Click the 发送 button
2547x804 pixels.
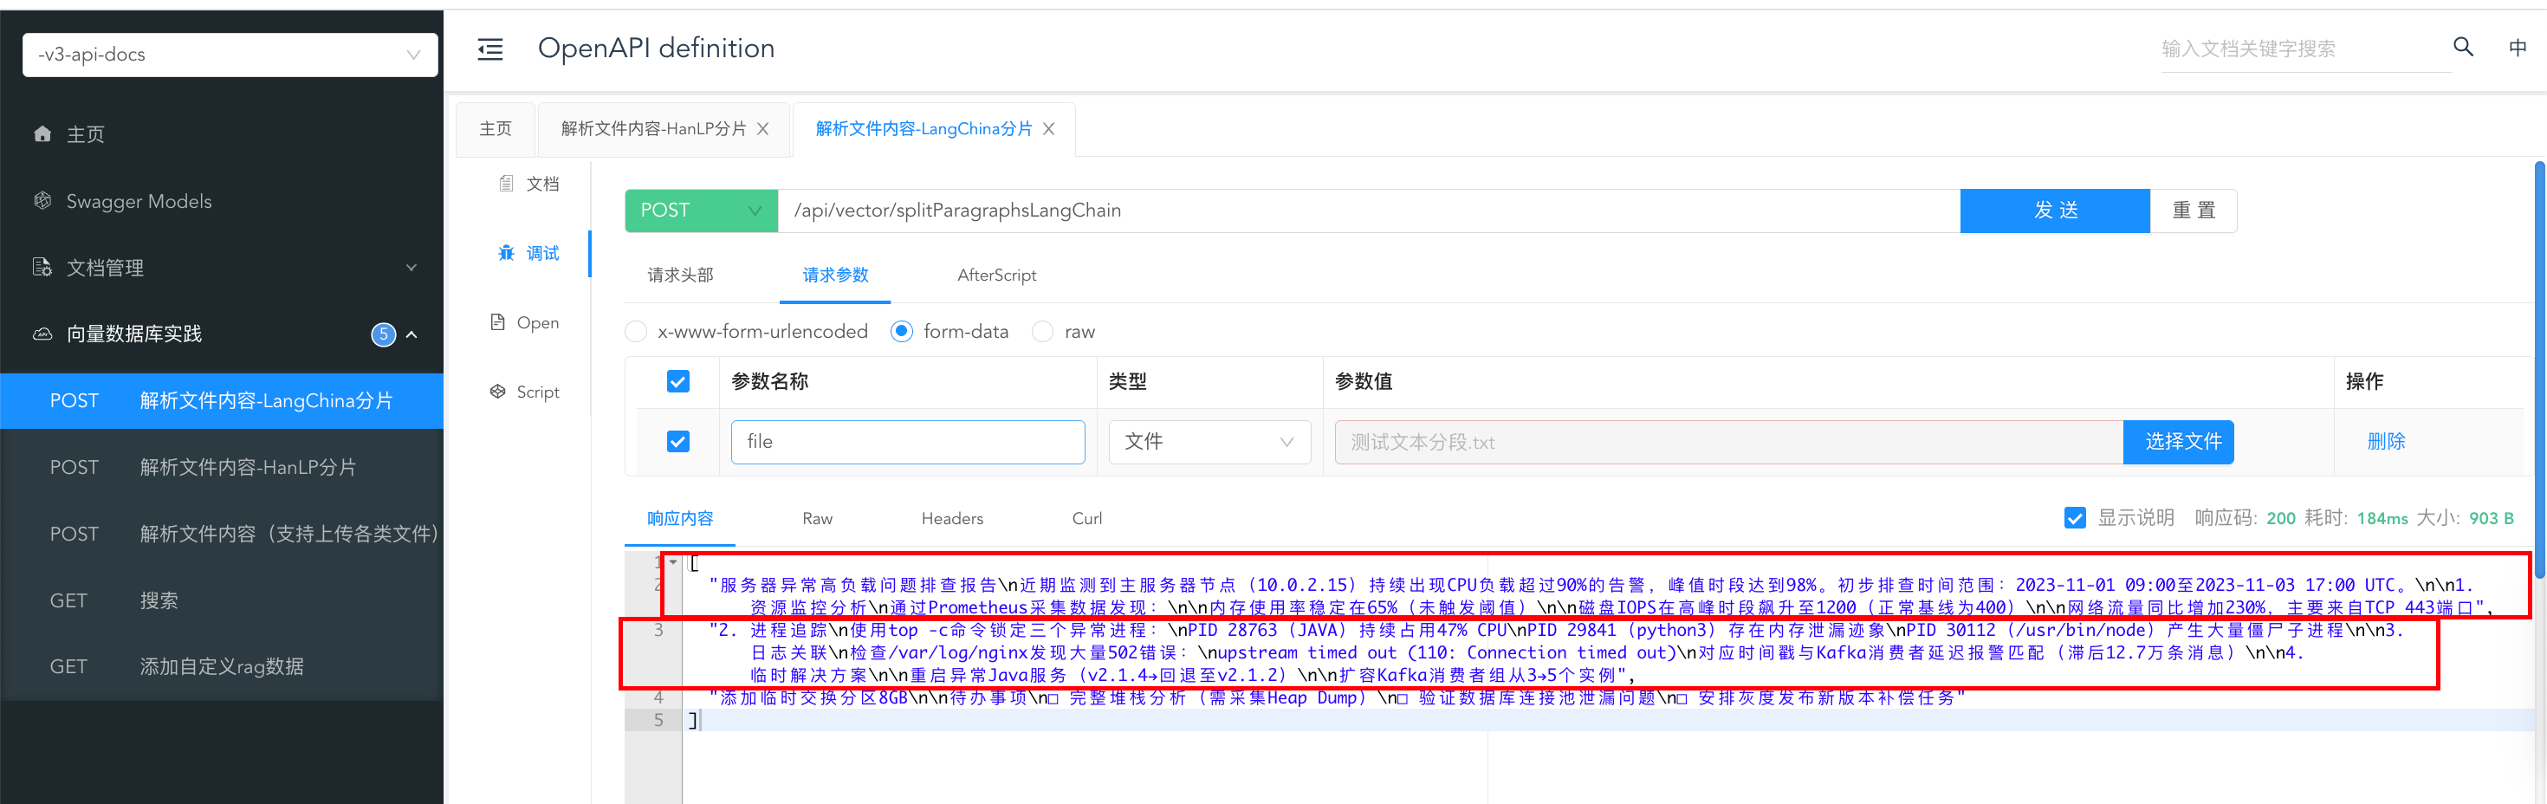point(2056,211)
